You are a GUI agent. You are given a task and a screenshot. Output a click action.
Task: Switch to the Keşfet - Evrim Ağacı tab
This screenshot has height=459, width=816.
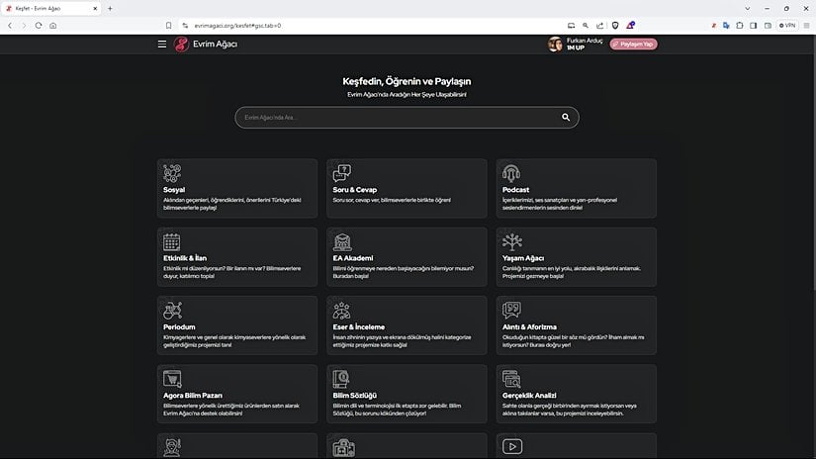coord(49,8)
